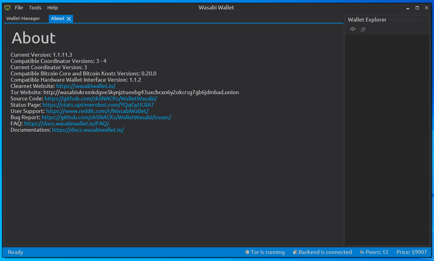Open the Source Code GitHub link
This screenshot has width=434, height=261.
[x=101, y=98]
